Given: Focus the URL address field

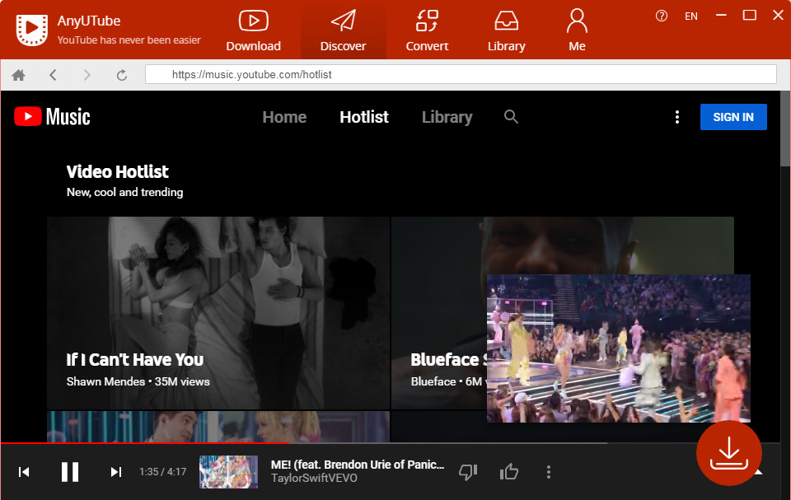Looking at the screenshot, I should [461, 75].
